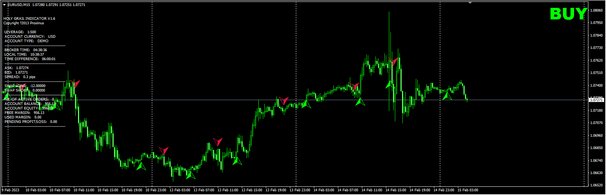Click the 1.08060 level on the price scale

pos(596,10)
